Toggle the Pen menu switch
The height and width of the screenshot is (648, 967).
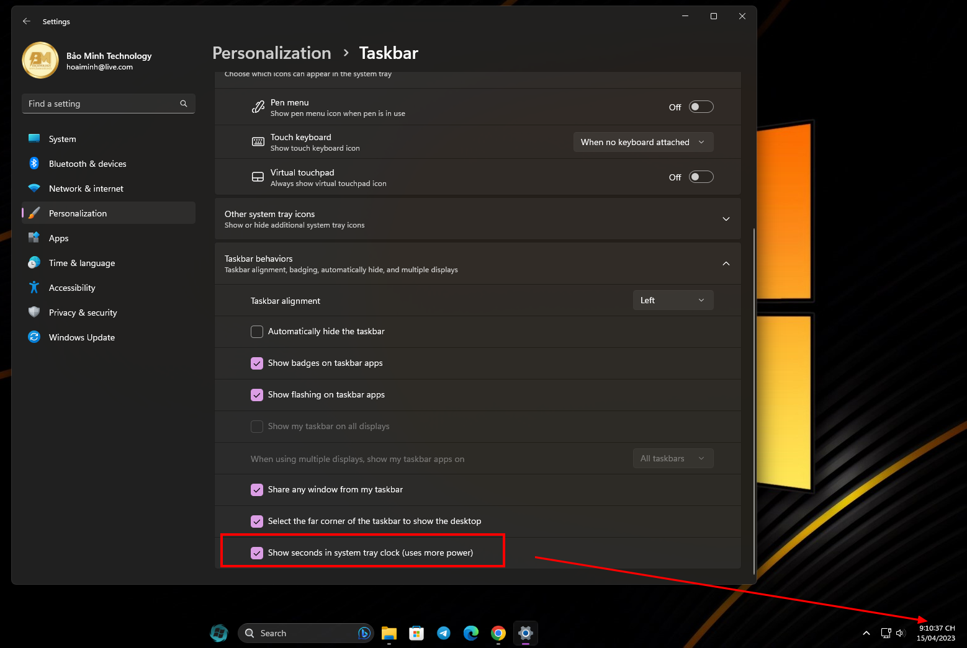pos(701,107)
